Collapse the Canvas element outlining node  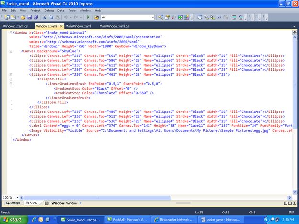(11, 51)
